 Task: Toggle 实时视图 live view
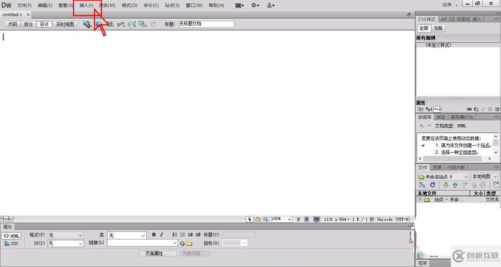[65, 24]
